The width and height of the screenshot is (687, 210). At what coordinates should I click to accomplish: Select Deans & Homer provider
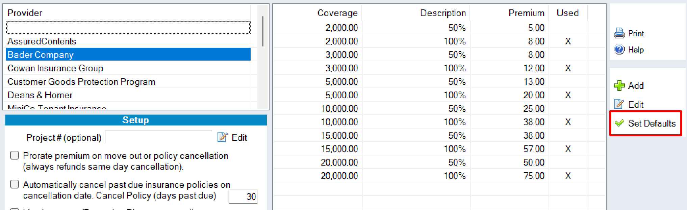coord(128,95)
